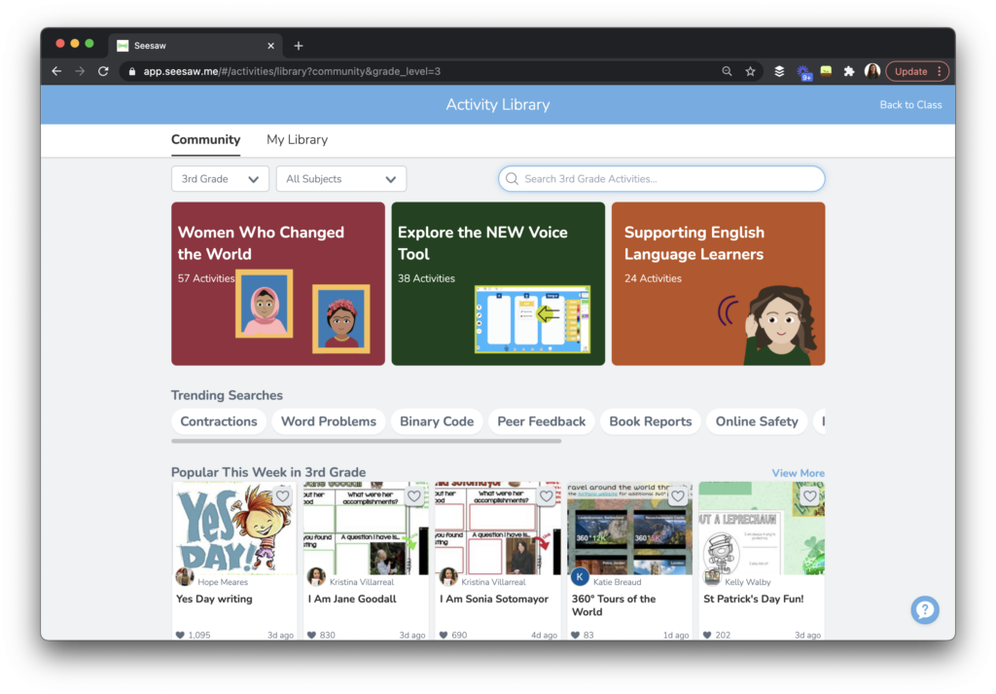Click the browser back arrow
The height and width of the screenshot is (694, 996).
tap(55, 71)
